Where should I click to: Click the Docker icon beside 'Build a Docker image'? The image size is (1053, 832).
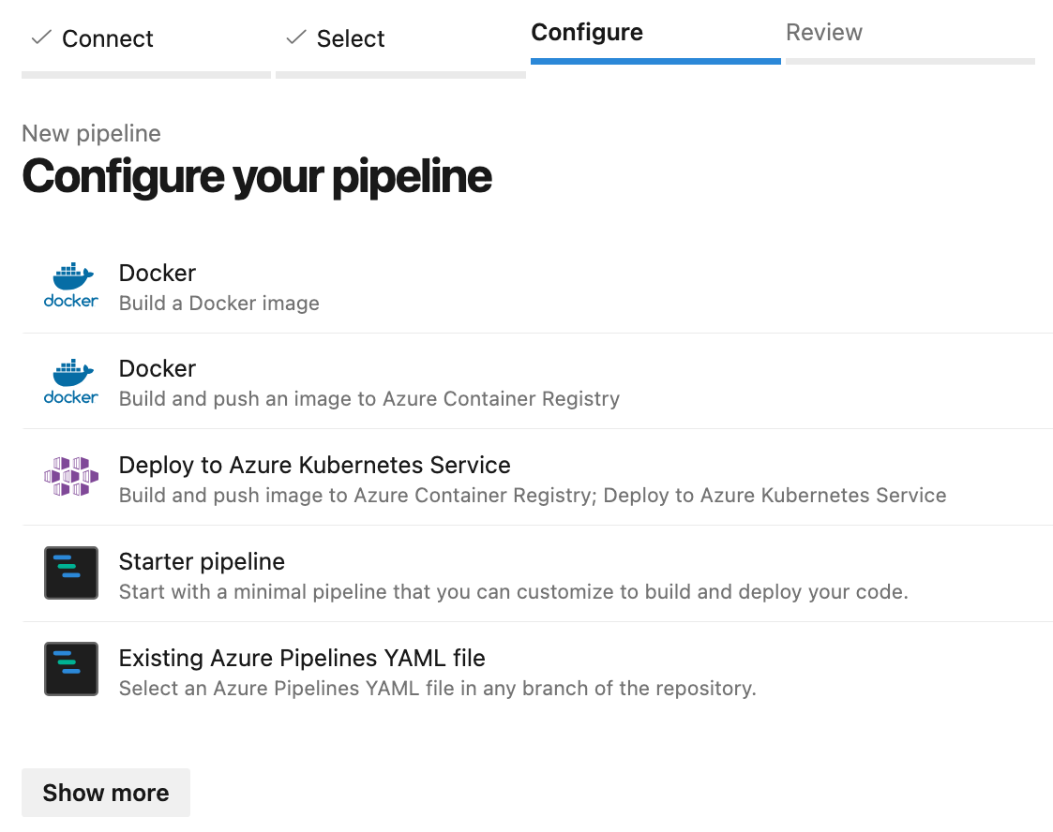pyautogui.click(x=71, y=285)
